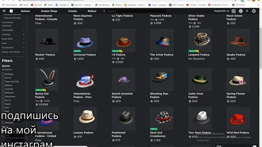Open the notifications feed icon
Image resolution: width=262 pixels, height=147 pixels.
click(234, 11)
